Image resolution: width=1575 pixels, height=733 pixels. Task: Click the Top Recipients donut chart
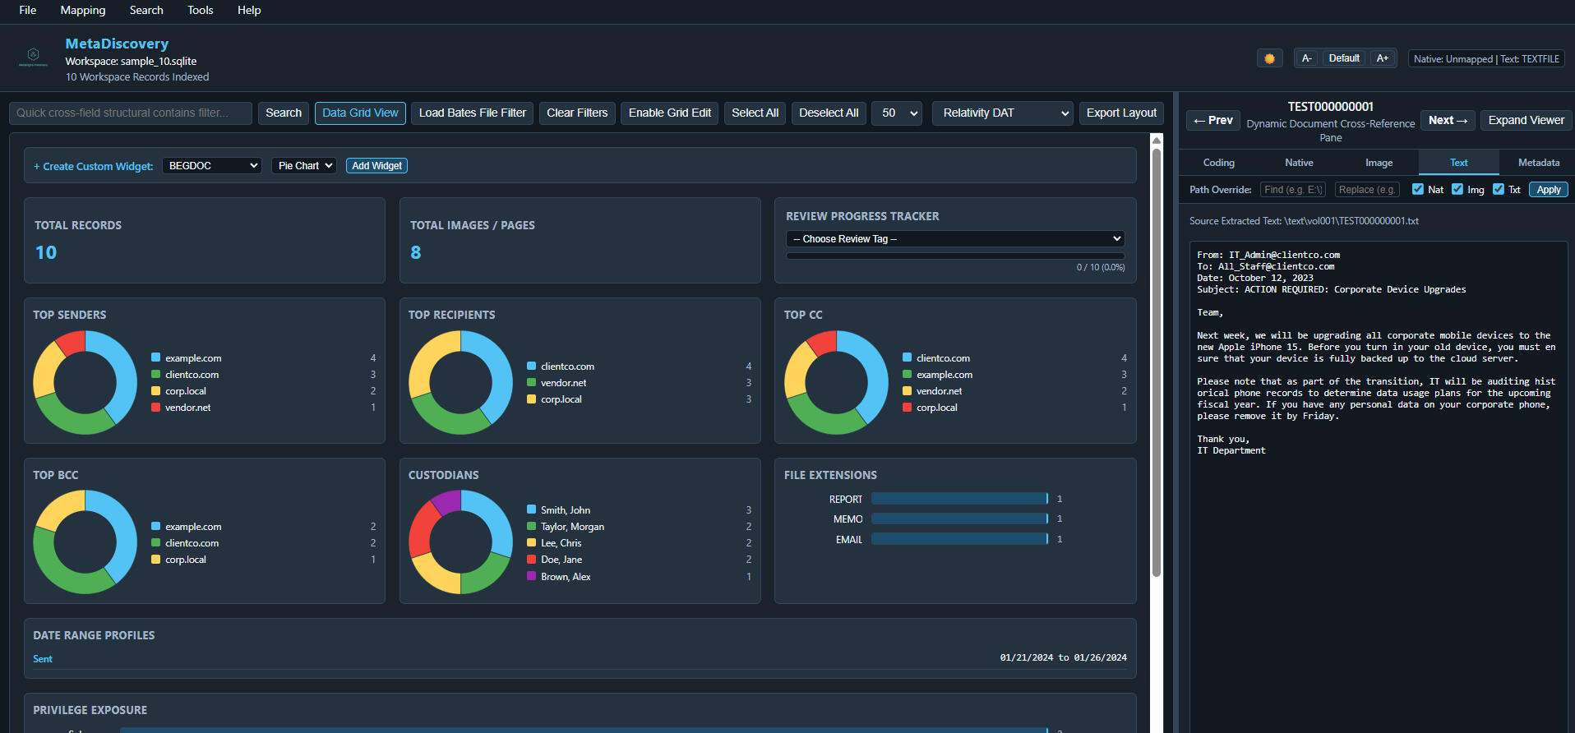coord(461,383)
